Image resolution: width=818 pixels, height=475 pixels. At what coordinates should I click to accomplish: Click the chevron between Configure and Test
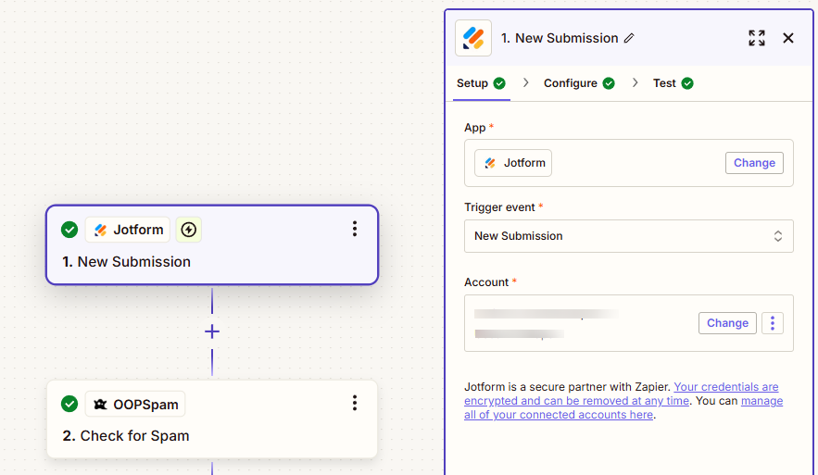635,83
